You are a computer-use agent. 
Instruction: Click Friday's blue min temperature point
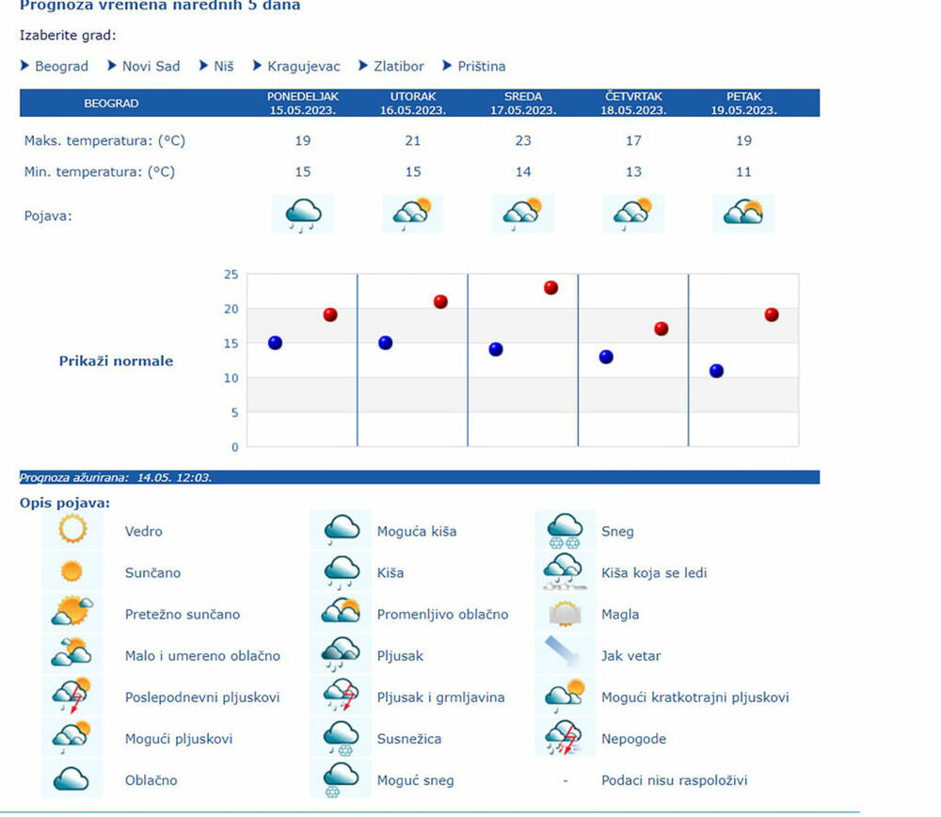point(716,371)
